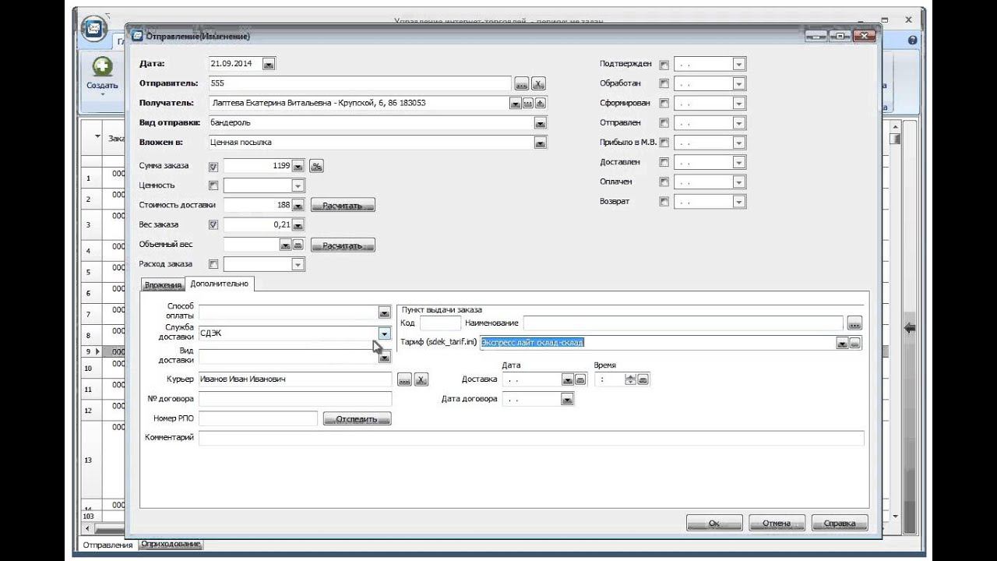Clear the Время field with its button

(x=643, y=379)
